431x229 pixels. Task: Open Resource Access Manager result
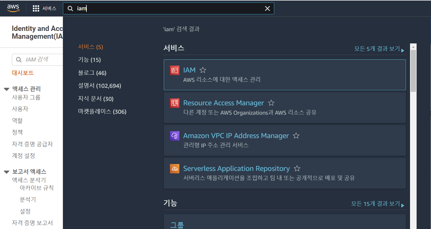coord(223,103)
